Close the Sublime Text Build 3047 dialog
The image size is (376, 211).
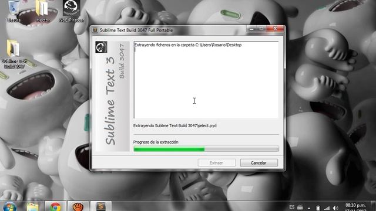[x=276, y=29]
